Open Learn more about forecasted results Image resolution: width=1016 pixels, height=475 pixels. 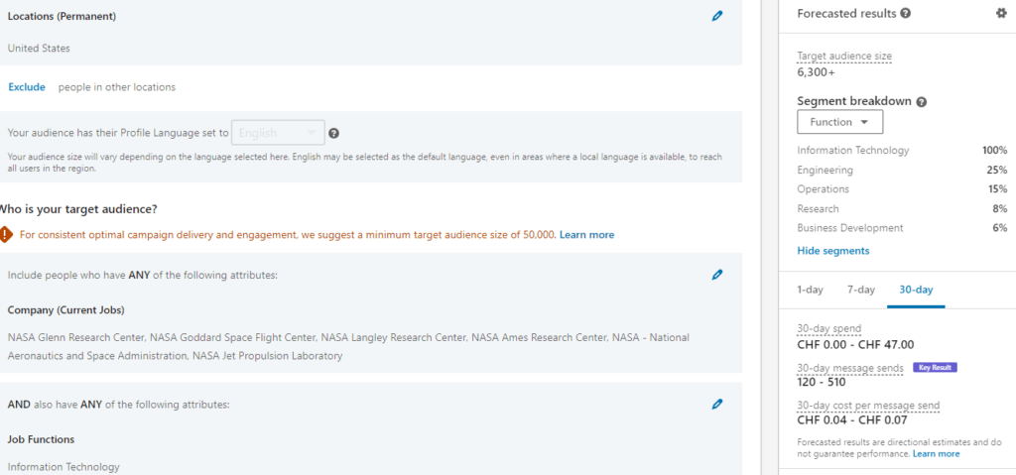click(x=936, y=453)
